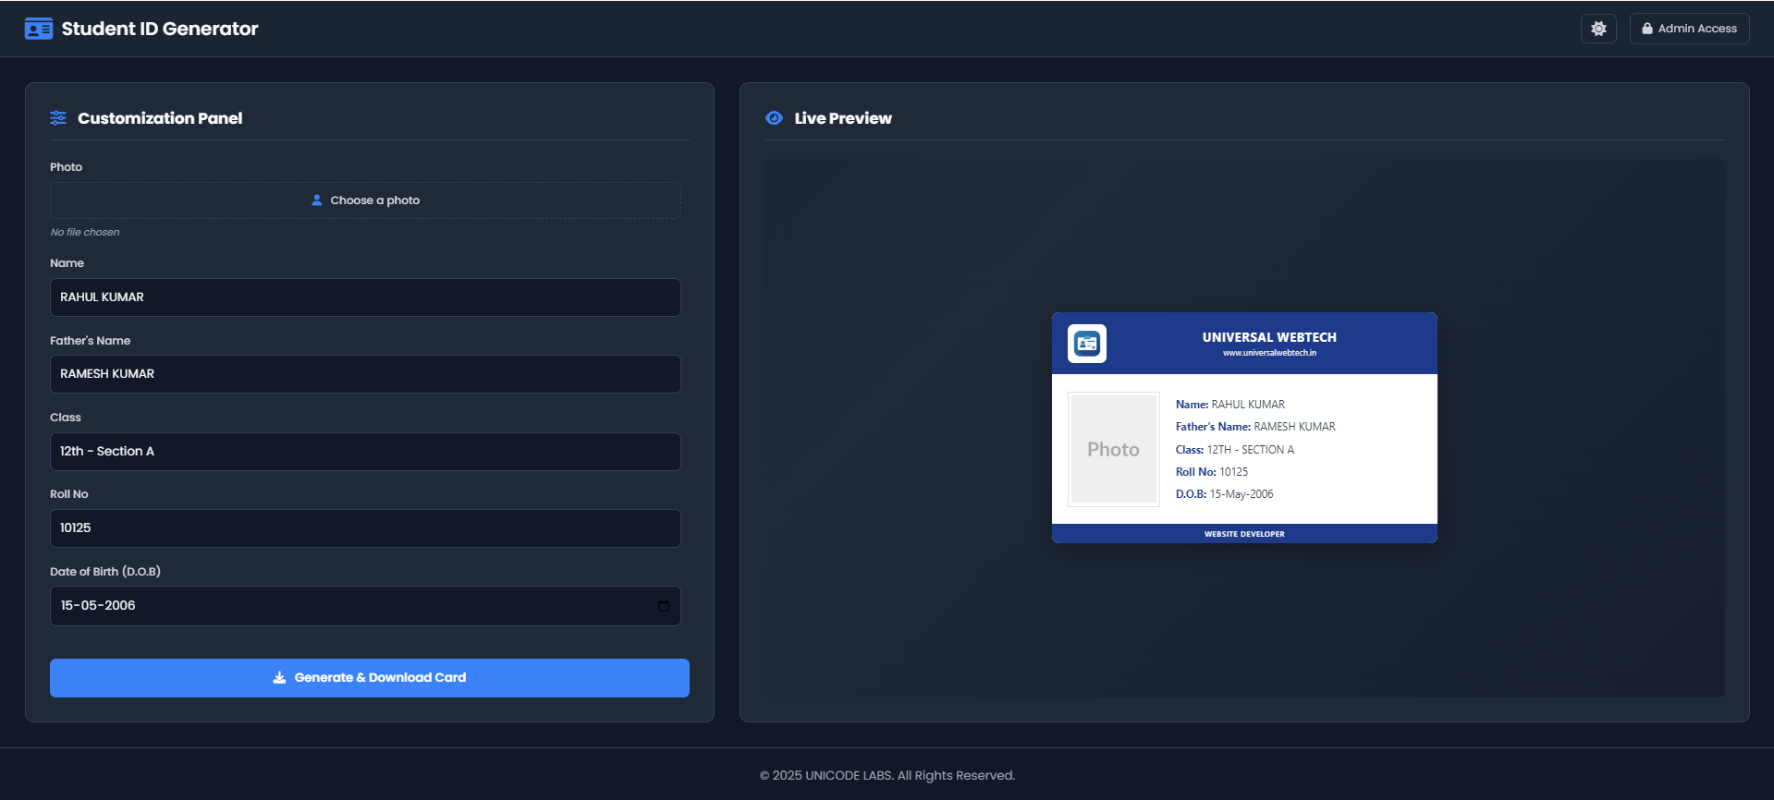Click into the Roll No field
Screen dimensions: 1774x800
(x=365, y=528)
